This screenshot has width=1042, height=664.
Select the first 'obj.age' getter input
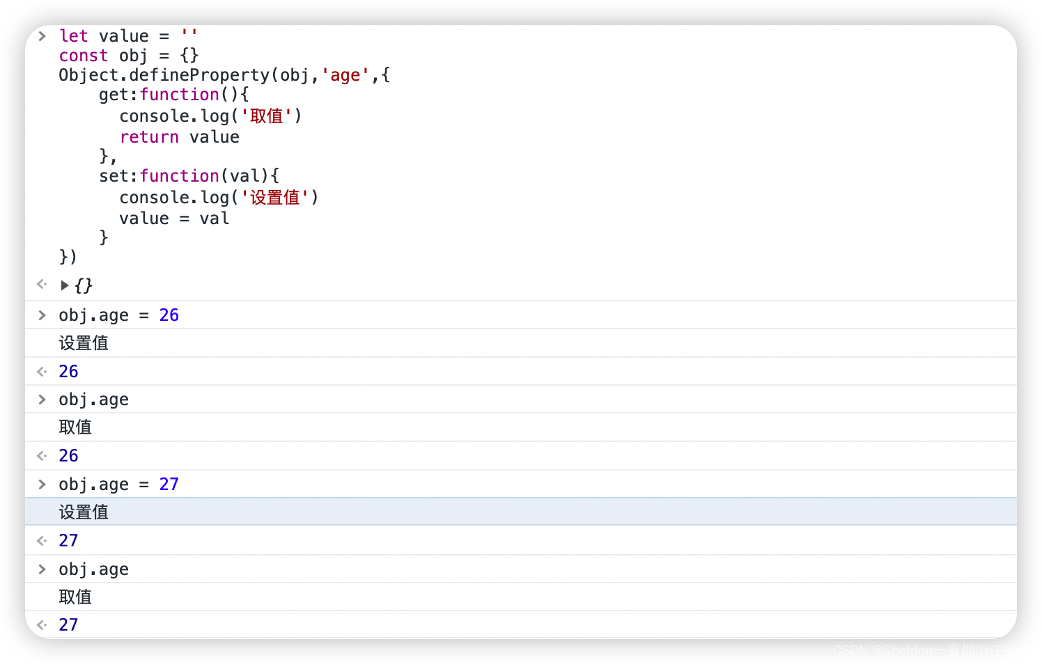tap(94, 400)
